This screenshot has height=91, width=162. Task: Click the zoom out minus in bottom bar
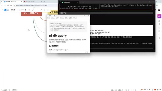139,90
